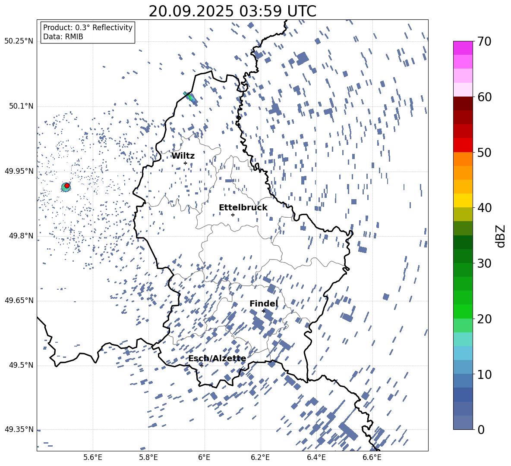Click the magenta swatch at top of colorbar
The height and width of the screenshot is (466, 511).
click(463, 48)
